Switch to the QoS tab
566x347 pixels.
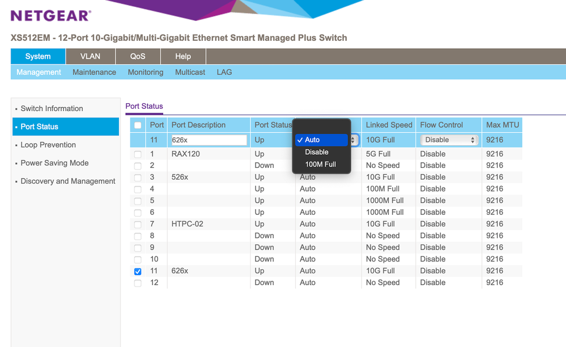point(138,56)
